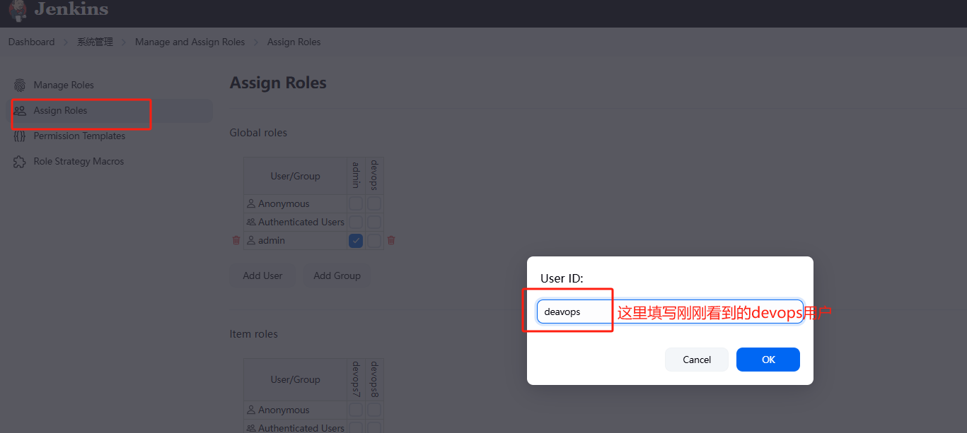Click the devops column header in Global roles
The height and width of the screenshot is (433, 967).
pyautogui.click(x=374, y=176)
